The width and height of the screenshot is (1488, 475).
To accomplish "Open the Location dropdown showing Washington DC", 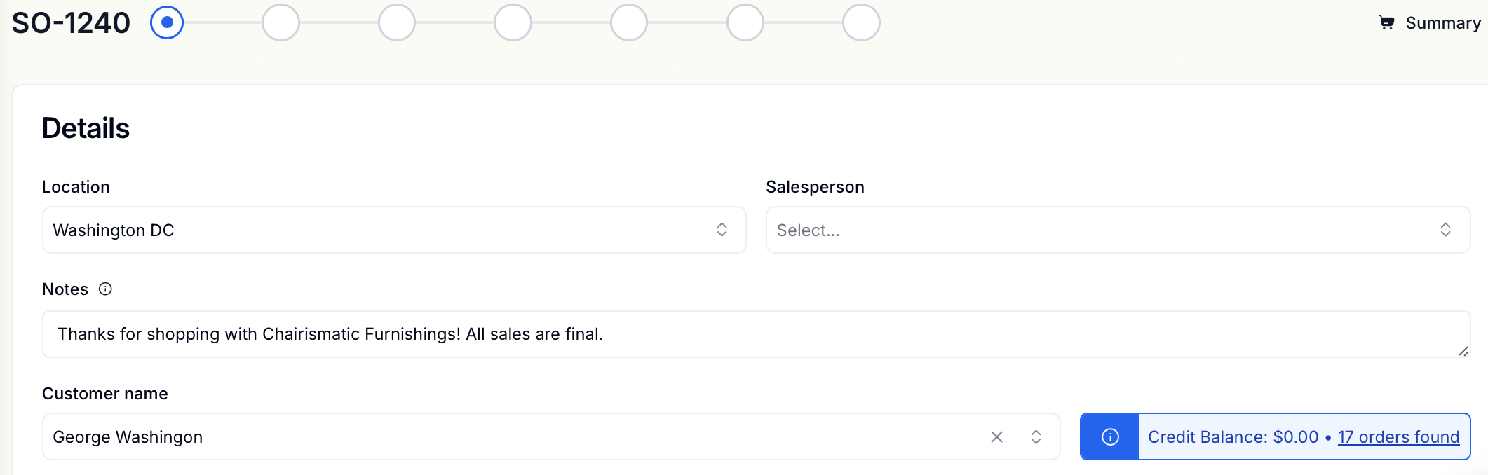I will coord(394,230).
